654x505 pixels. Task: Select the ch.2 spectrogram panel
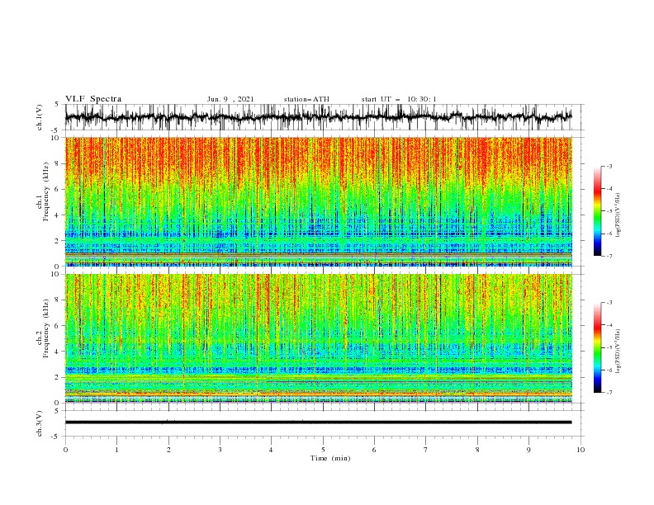pos(319,338)
